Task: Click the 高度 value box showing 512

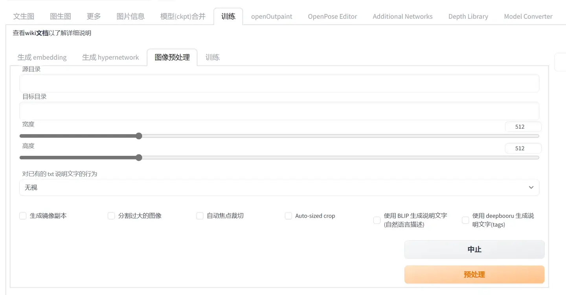Action: pyautogui.click(x=523, y=148)
